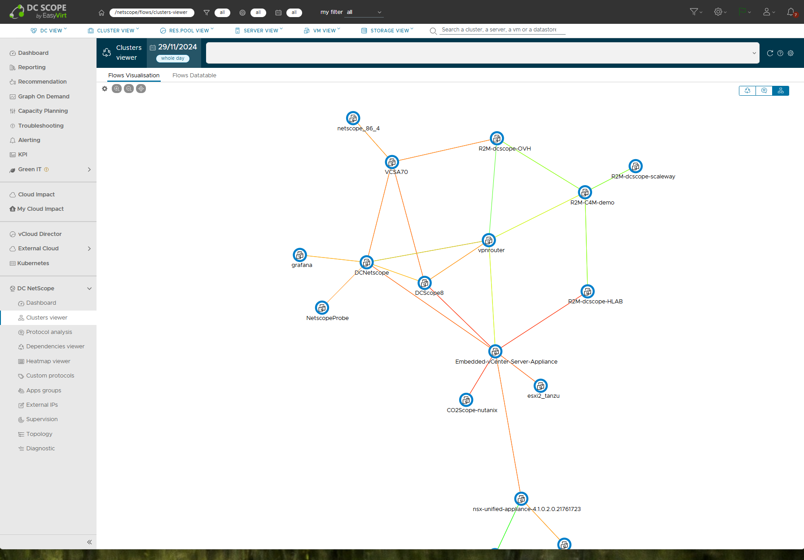This screenshot has width=804, height=560.
Task: Open the VM VIEW menu
Action: [322, 31]
